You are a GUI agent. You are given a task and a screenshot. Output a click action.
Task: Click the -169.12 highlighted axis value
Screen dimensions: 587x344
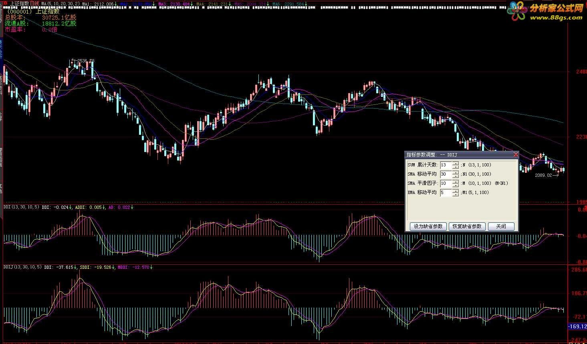578,326
